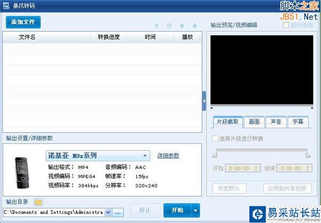
Task: Click the 结束 time stepper arrows
Action: [308, 168]
